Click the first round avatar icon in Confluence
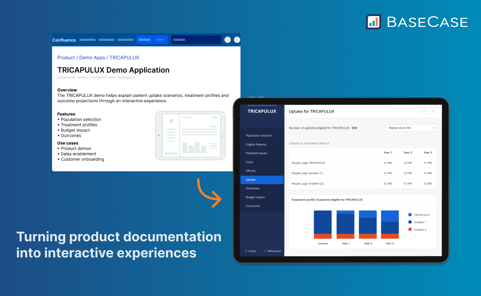Viewport: 481px width, 296px height. [x=227, y=39]
